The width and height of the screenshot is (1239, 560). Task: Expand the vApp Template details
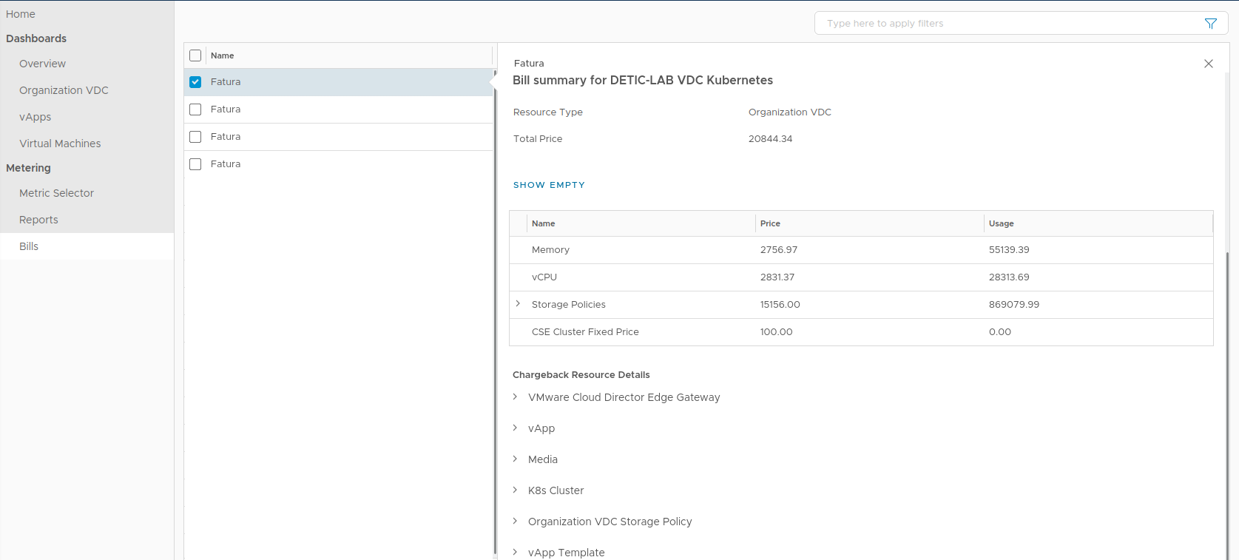point(515,553)
